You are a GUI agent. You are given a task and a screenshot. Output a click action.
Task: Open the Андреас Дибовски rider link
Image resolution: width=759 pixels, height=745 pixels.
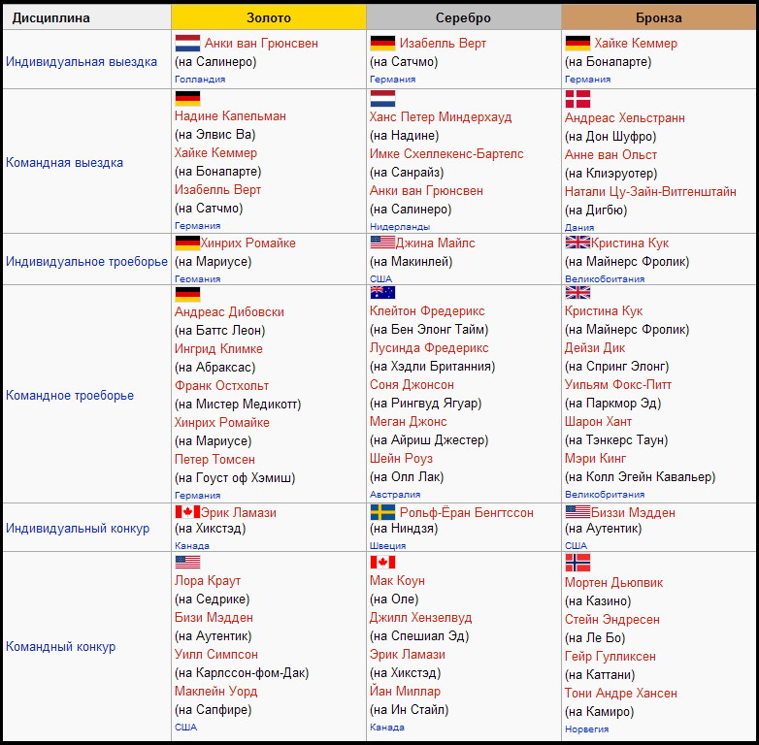pos(229,312)
